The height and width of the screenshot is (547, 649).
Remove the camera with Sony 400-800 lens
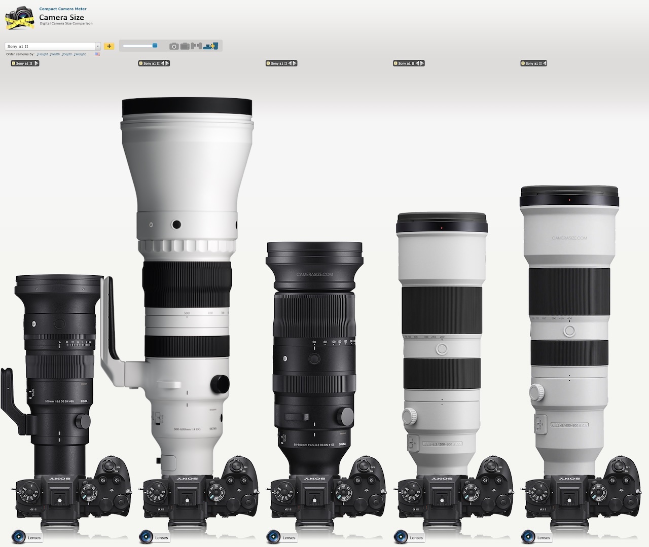pos(523,63)
